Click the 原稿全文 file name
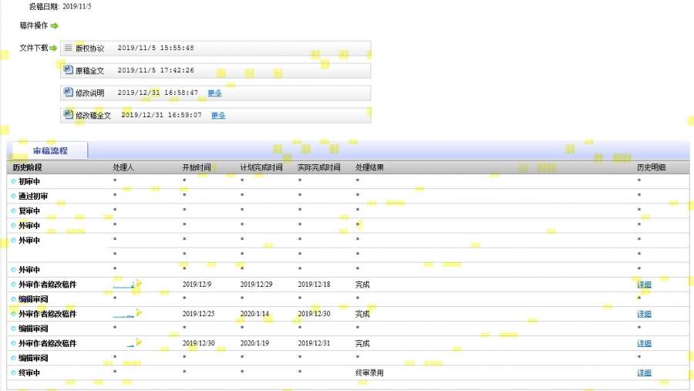 coord(90,70)
